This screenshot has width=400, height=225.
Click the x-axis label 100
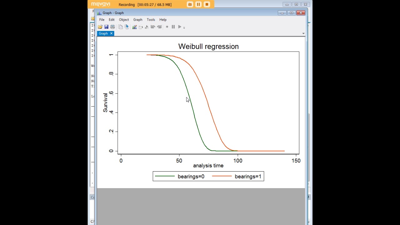238,161
